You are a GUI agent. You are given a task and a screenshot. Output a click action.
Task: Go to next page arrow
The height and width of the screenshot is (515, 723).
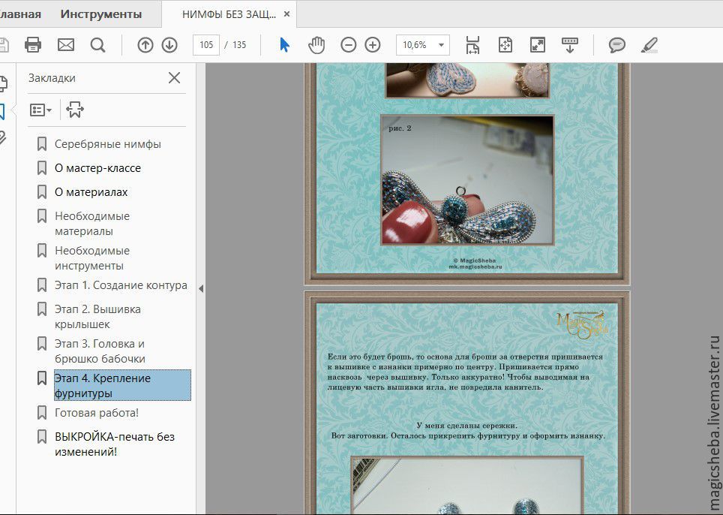(x=169, y=45)
